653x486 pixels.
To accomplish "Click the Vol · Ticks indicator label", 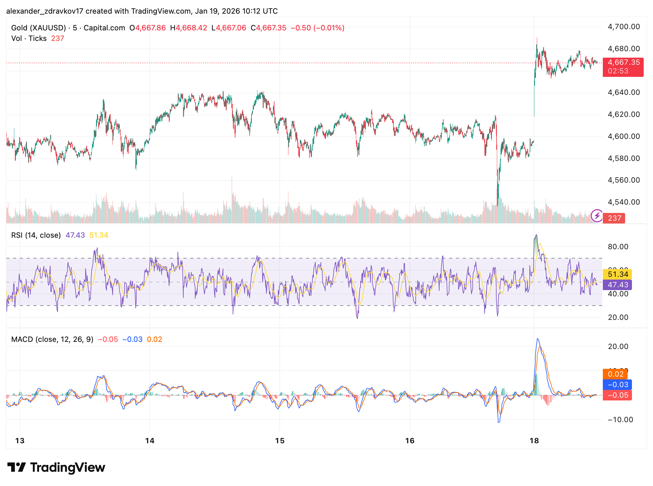I will tap(29, 38).
